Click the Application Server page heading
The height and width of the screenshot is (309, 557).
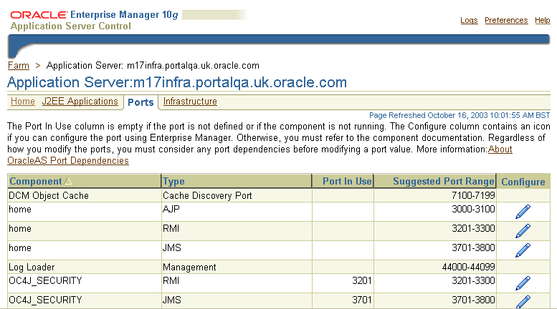[x=177, y=82]
